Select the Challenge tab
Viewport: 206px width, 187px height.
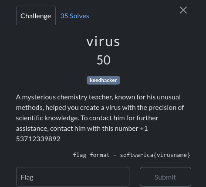[36, 16]
